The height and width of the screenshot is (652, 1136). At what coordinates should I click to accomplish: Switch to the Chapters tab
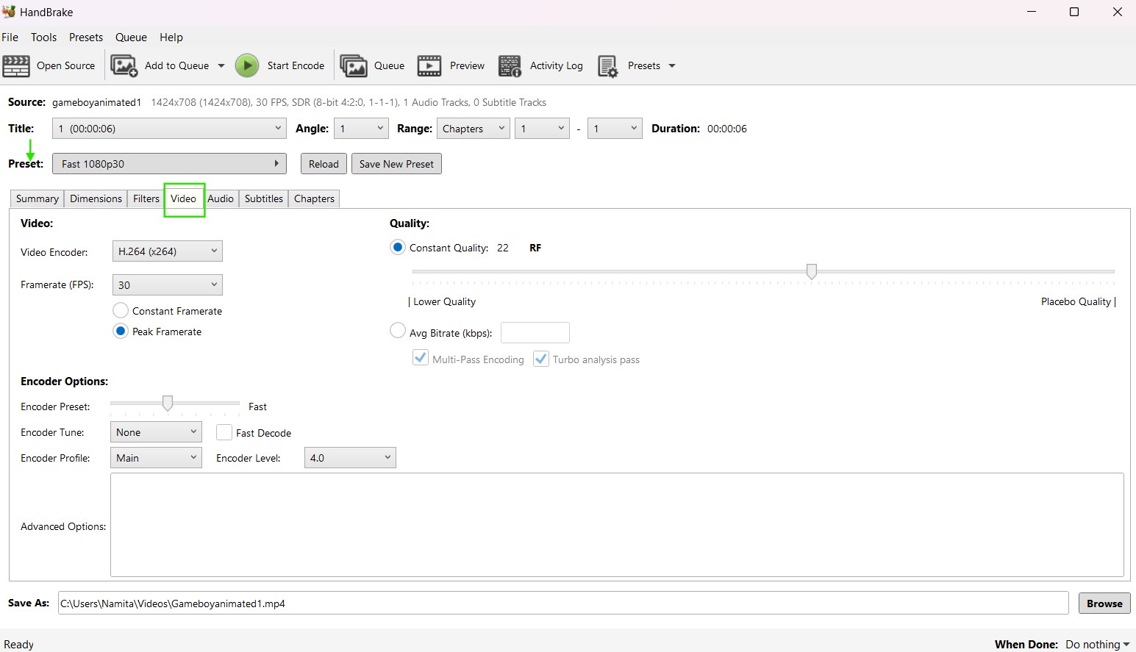[x=314, y=198]
